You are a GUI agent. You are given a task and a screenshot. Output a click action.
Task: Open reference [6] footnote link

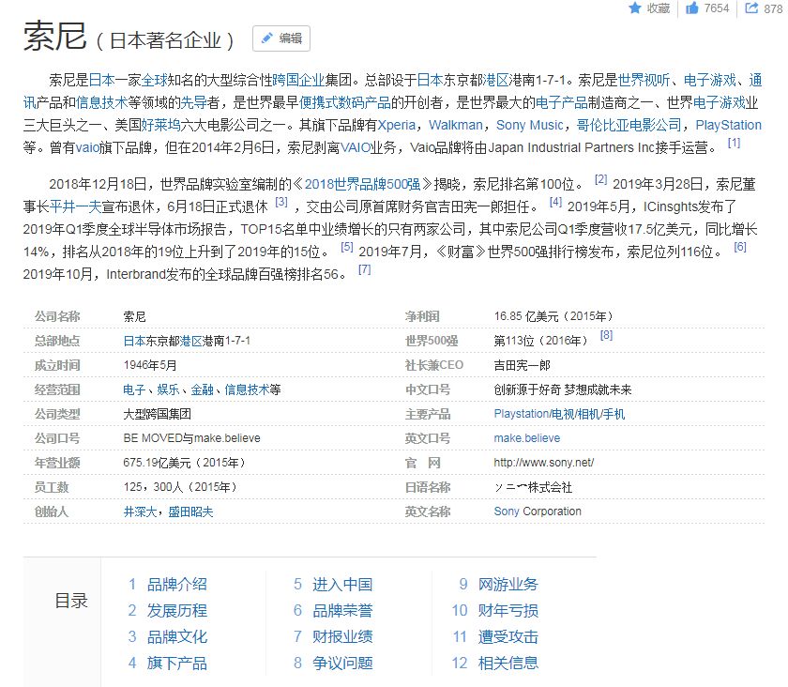740,247
